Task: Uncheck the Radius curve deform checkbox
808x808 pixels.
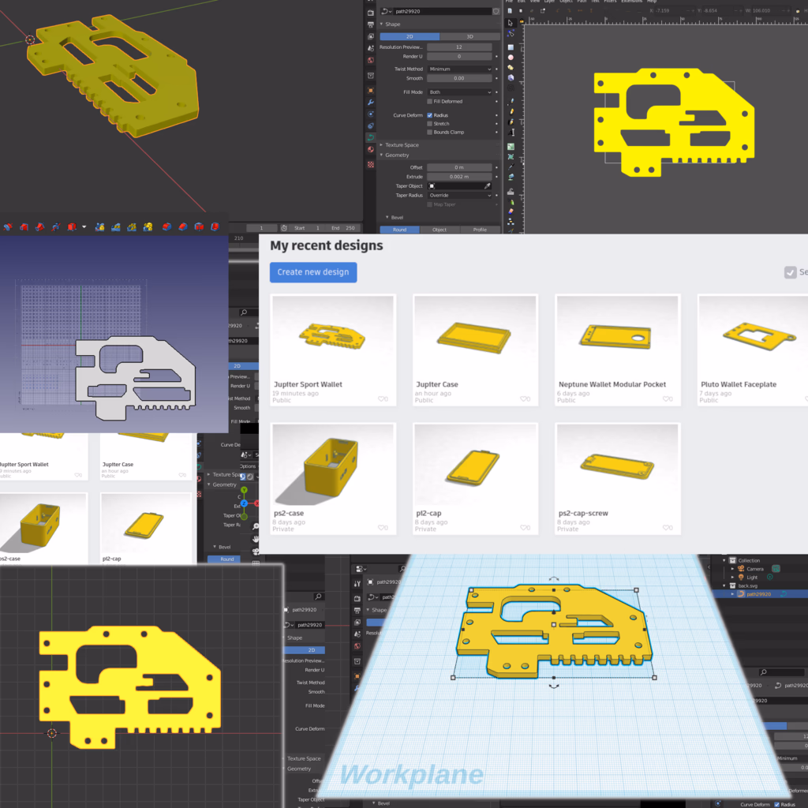Action: [x=429, y=115]
